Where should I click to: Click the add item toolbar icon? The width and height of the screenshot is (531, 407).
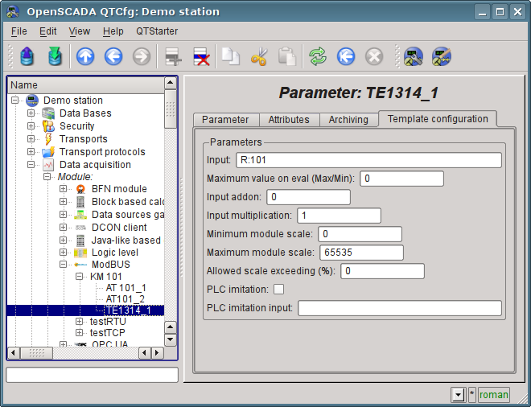pos(171,56)
